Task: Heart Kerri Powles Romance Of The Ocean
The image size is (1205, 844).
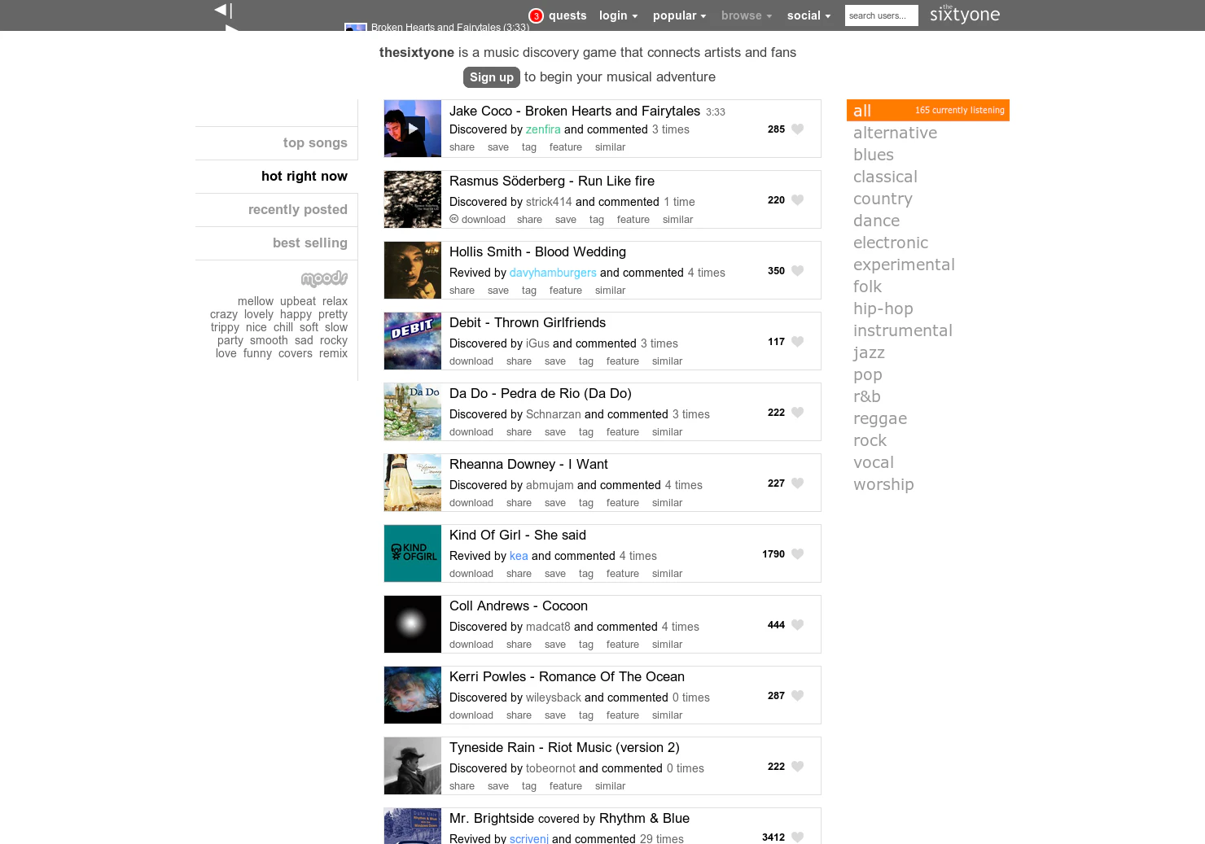Action: click(798, 695)
